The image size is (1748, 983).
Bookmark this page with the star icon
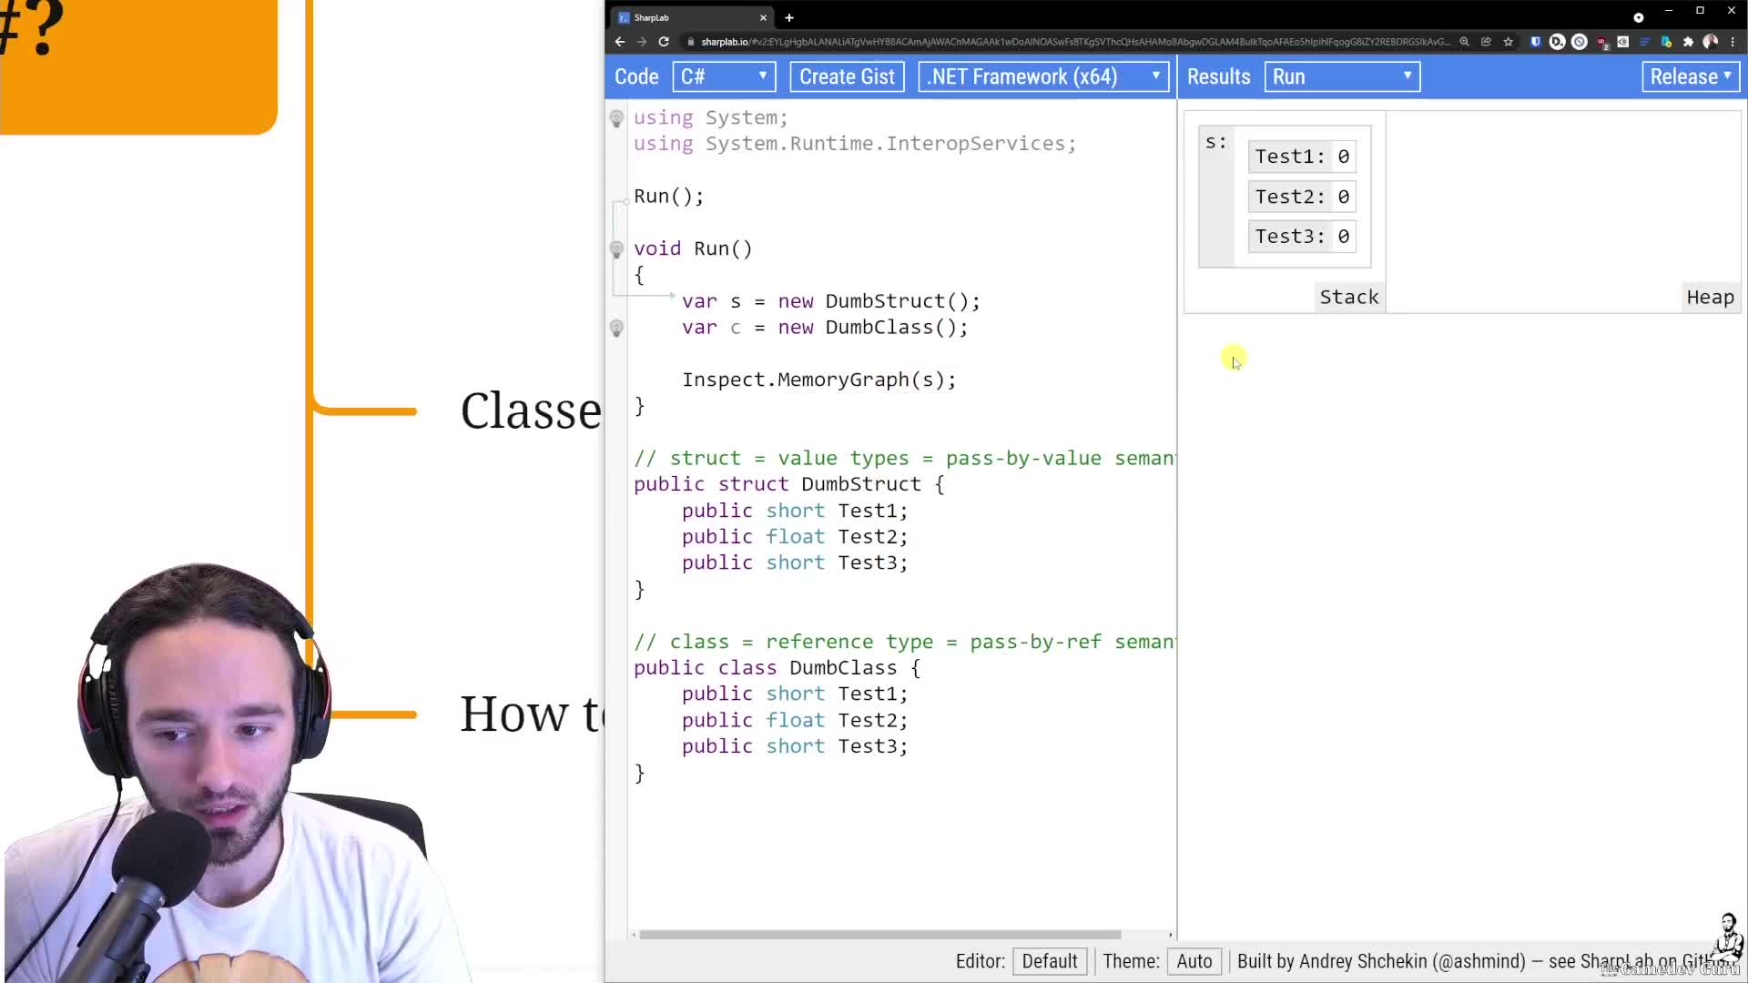(x=1508, y=42)
